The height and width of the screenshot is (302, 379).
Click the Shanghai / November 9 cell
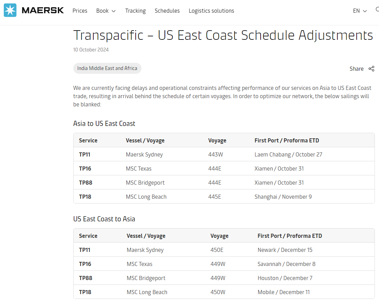point(283,197)
